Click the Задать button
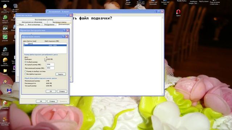232x130 pixels. 61,74
